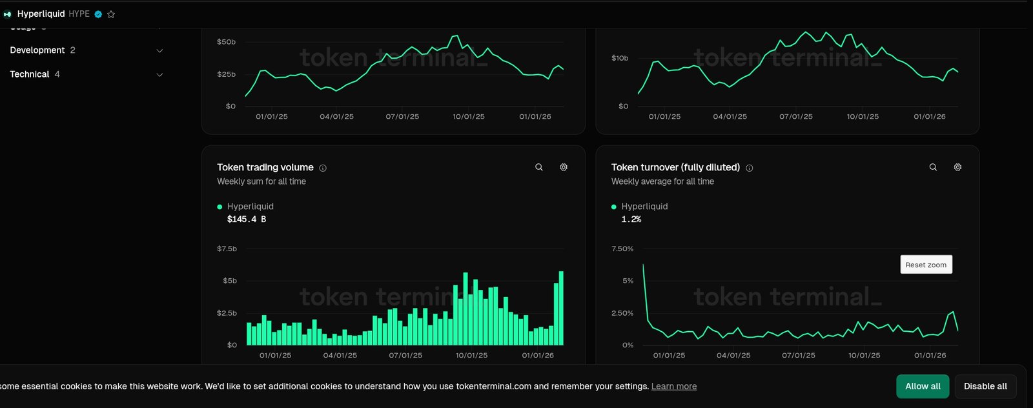This screenshot has width=1033, height=408.
Task: Open zoom search on Token trading volume chart
Action: coord(539,167)
